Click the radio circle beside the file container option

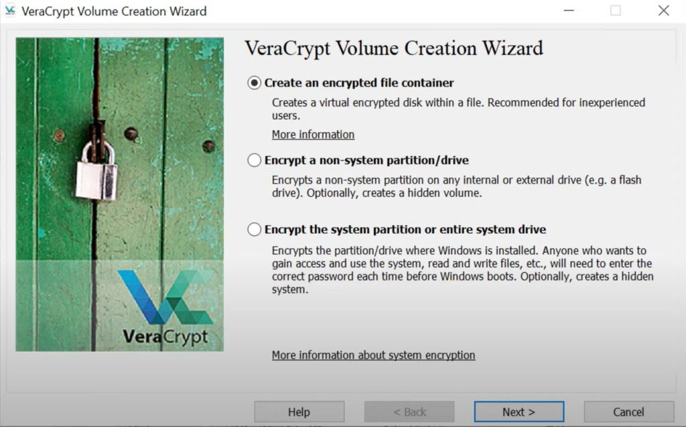pos(255,82)
